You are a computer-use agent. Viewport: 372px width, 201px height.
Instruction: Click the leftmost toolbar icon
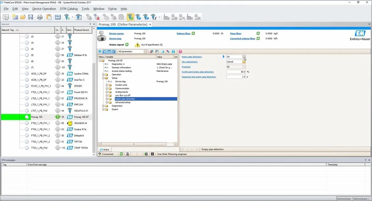coord(6,17)
